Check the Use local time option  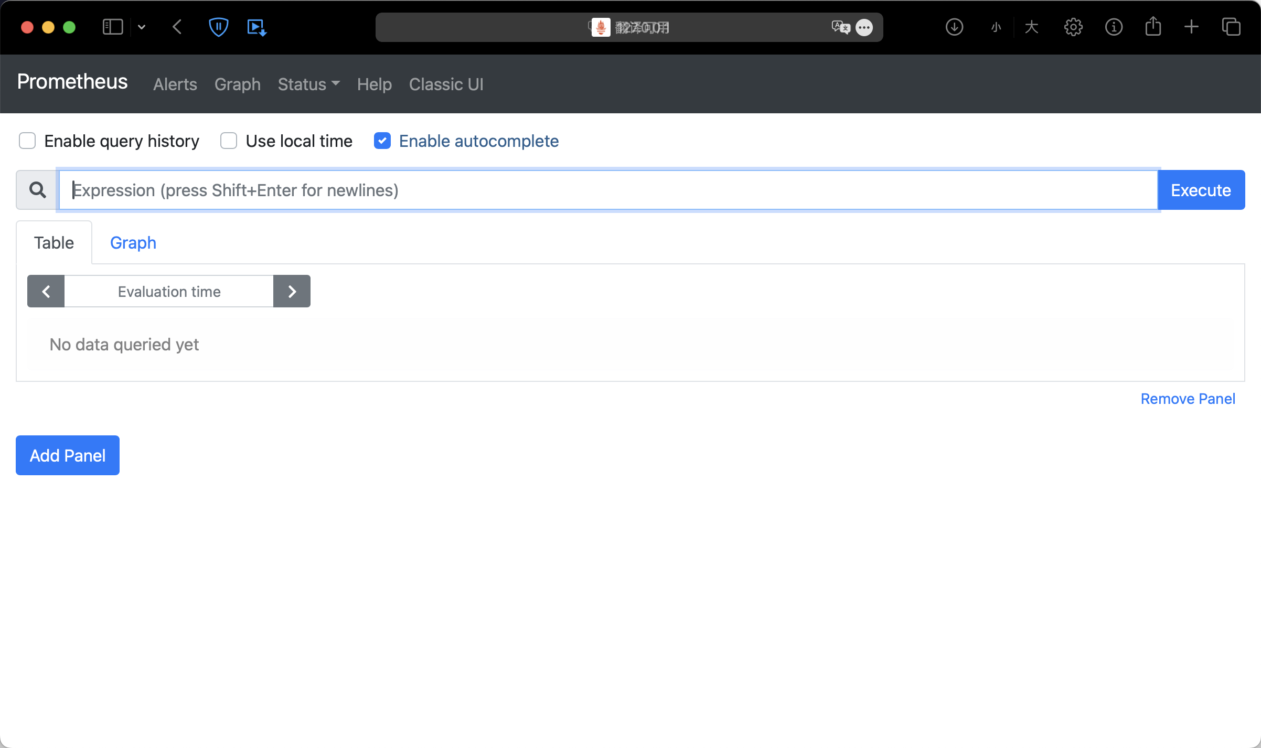tap(229, 141)
